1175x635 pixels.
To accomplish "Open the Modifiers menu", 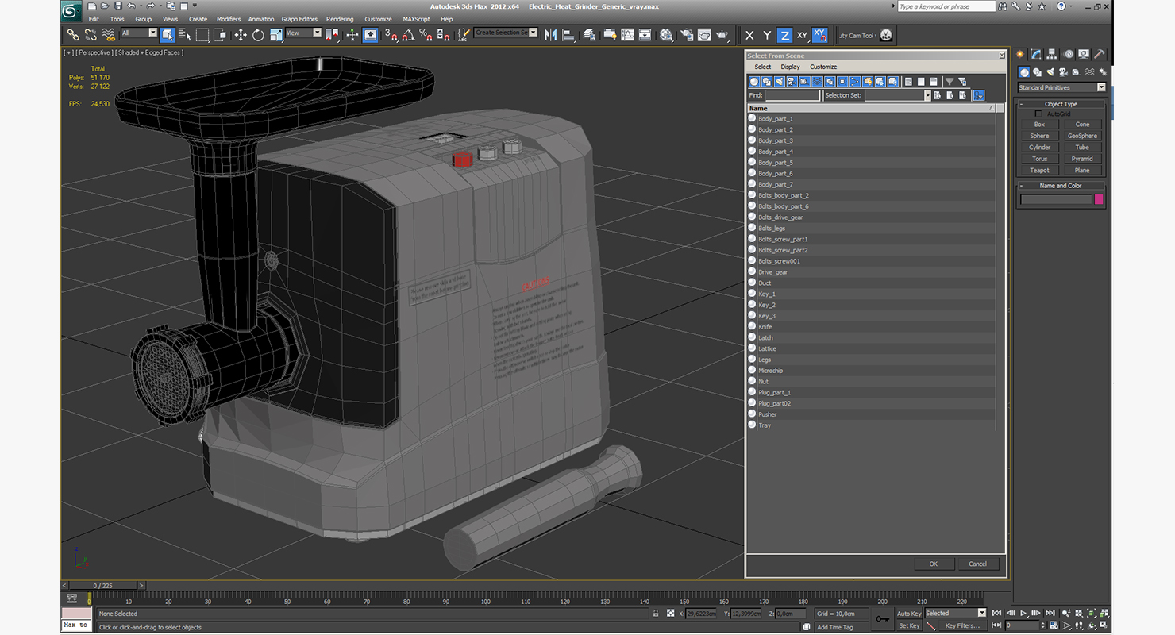I will pos(229,19).
